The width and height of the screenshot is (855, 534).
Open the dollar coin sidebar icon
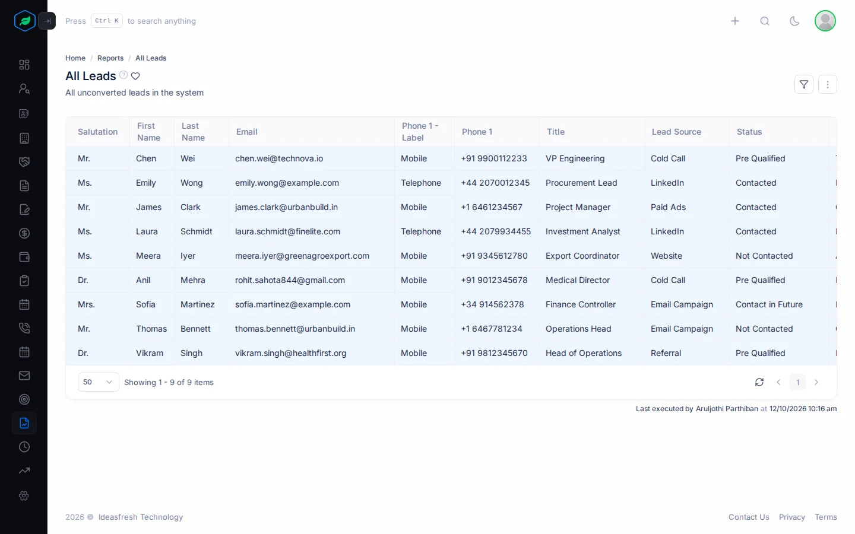pos(24,233)
